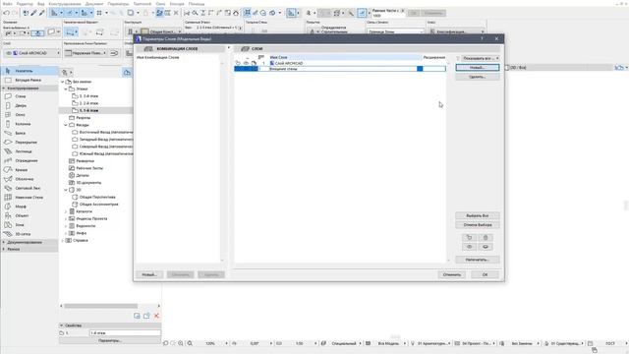Select the Морф (Morph) tool
The width and height of the screenshot is (629, 354).
point(29,206)
